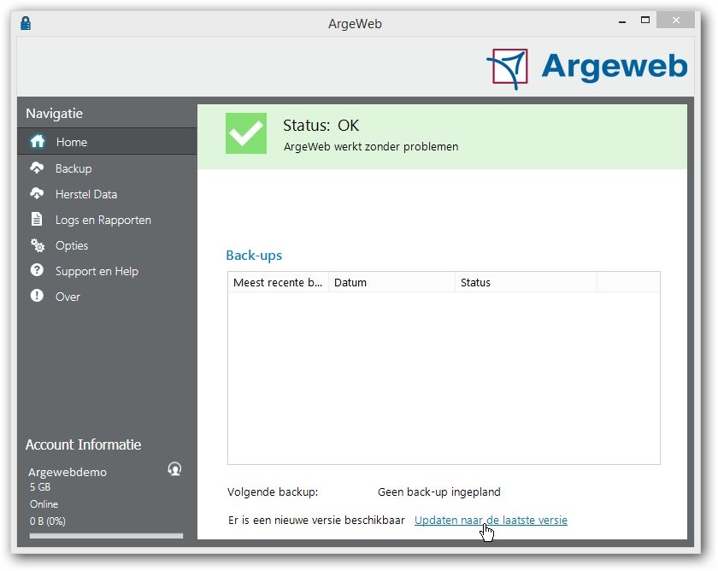Open the Backup navigation item
The width and height of the screenshot is (718, 571).
tap(107, 168)
